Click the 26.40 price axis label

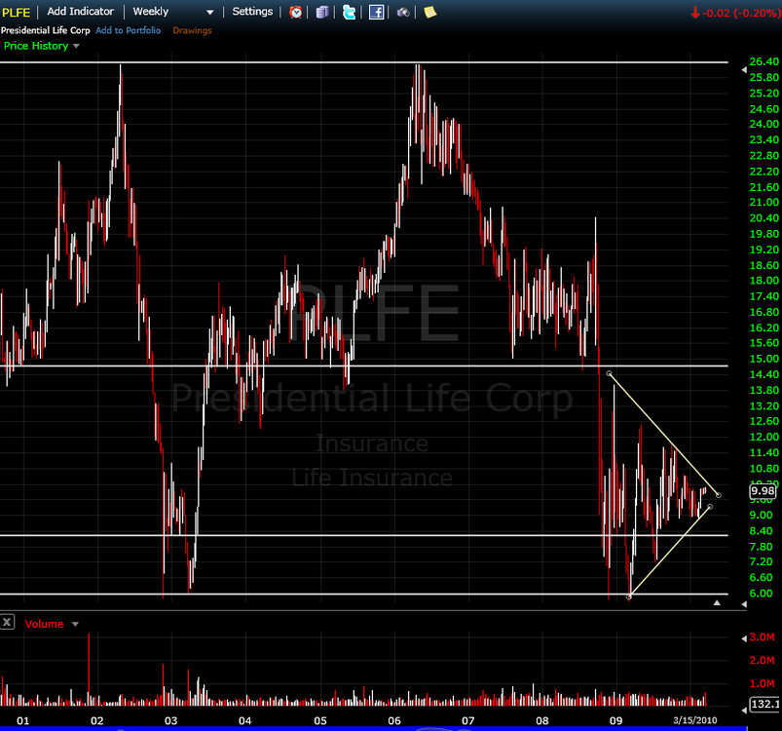pos(764,61)
